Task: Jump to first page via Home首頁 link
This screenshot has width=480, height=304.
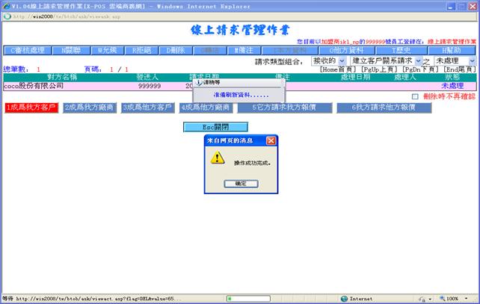Action: pyautogui.click(x=338, y=69)
